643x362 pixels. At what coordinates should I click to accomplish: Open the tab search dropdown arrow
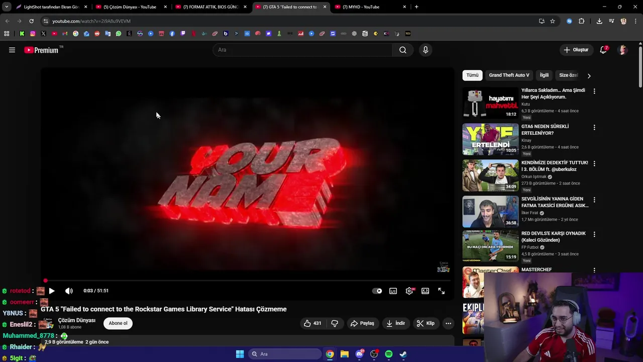[x=7, y=7]
